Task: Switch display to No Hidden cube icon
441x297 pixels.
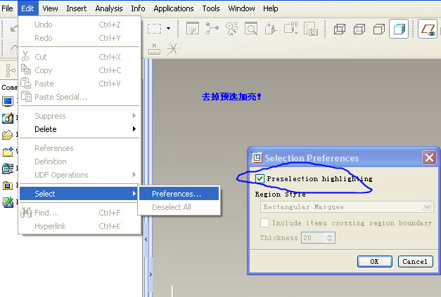Action: pos(379,29)
